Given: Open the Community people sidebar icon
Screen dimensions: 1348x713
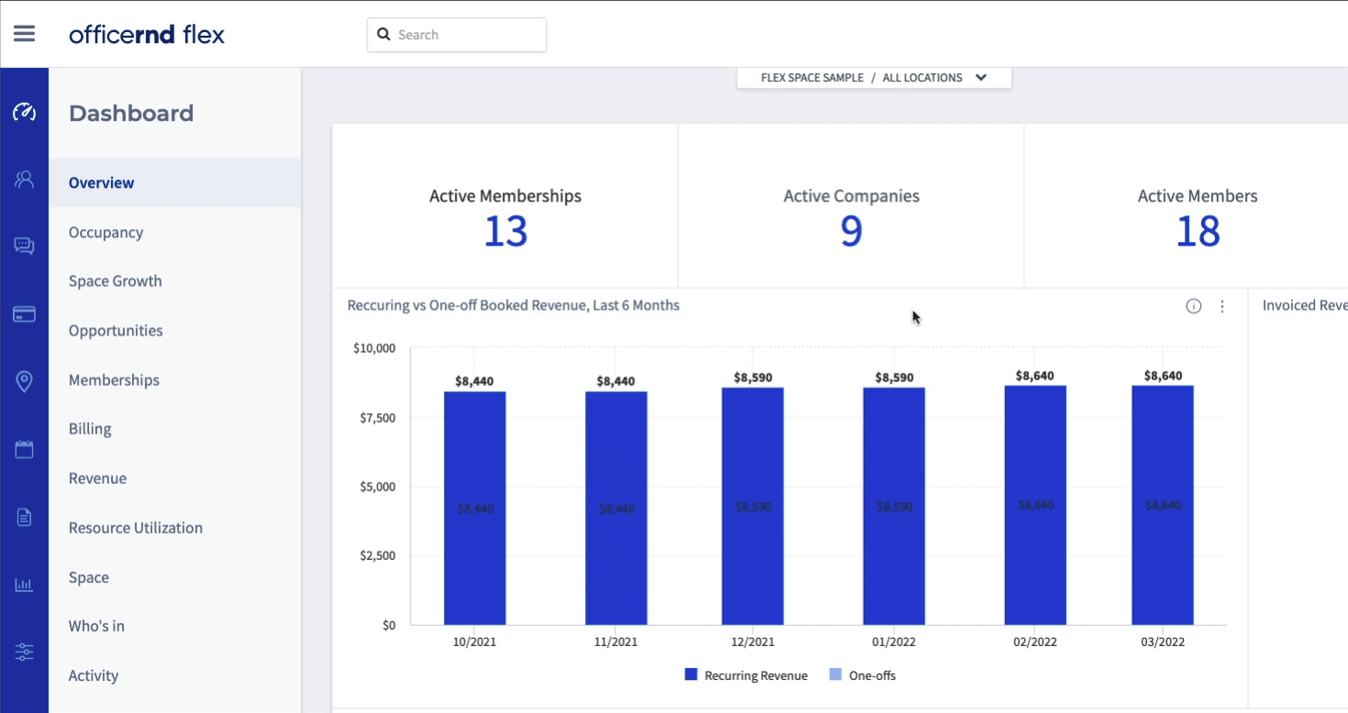Looking at the screenshot, I should pyautogui.click(x=24, y=180).
